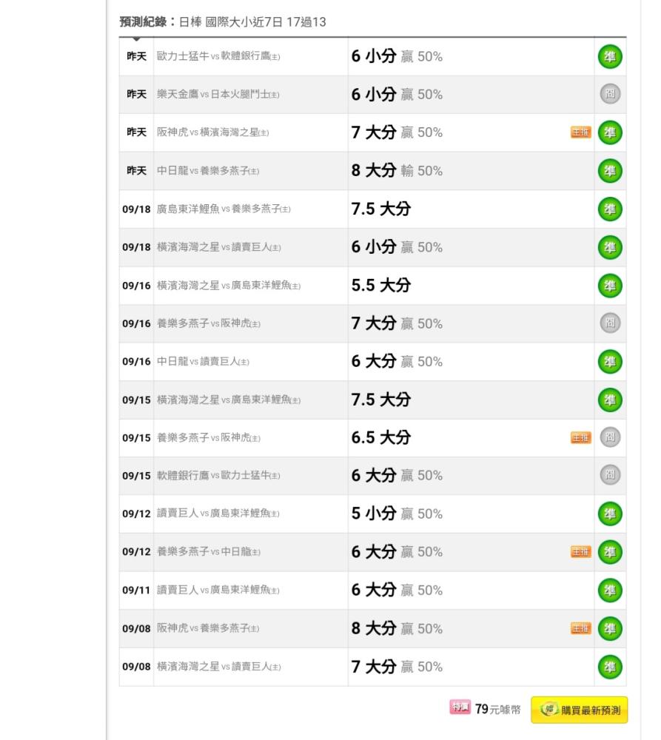
Task: Click 7 大分 prediction on 09/08 row
Action: [397, 667]
